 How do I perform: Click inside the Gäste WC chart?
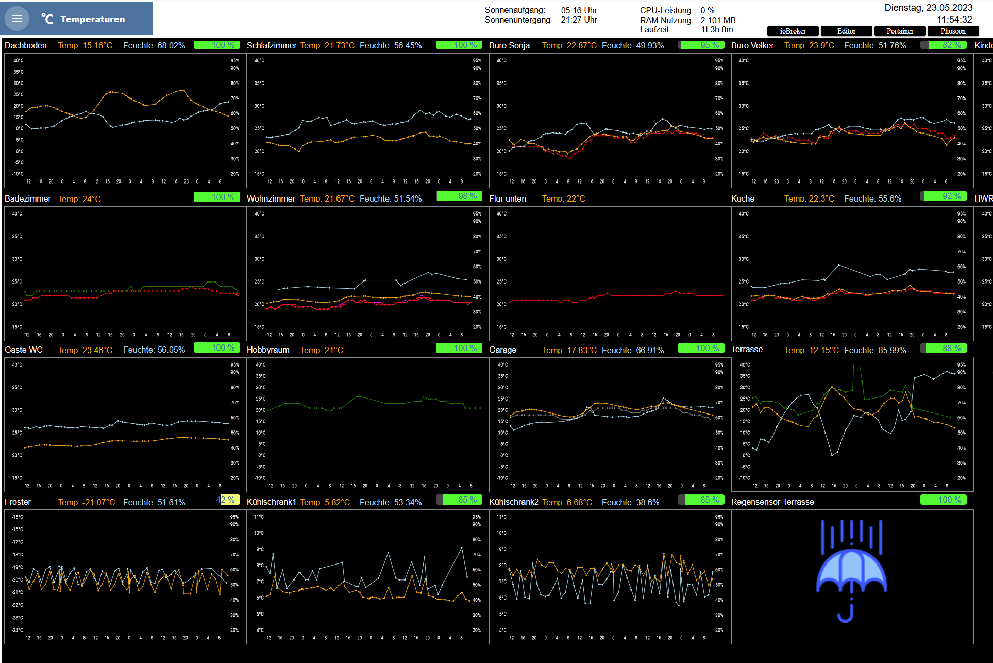[125, 424]
